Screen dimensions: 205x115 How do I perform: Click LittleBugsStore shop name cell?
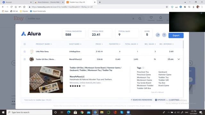click(x=75, y=51)
